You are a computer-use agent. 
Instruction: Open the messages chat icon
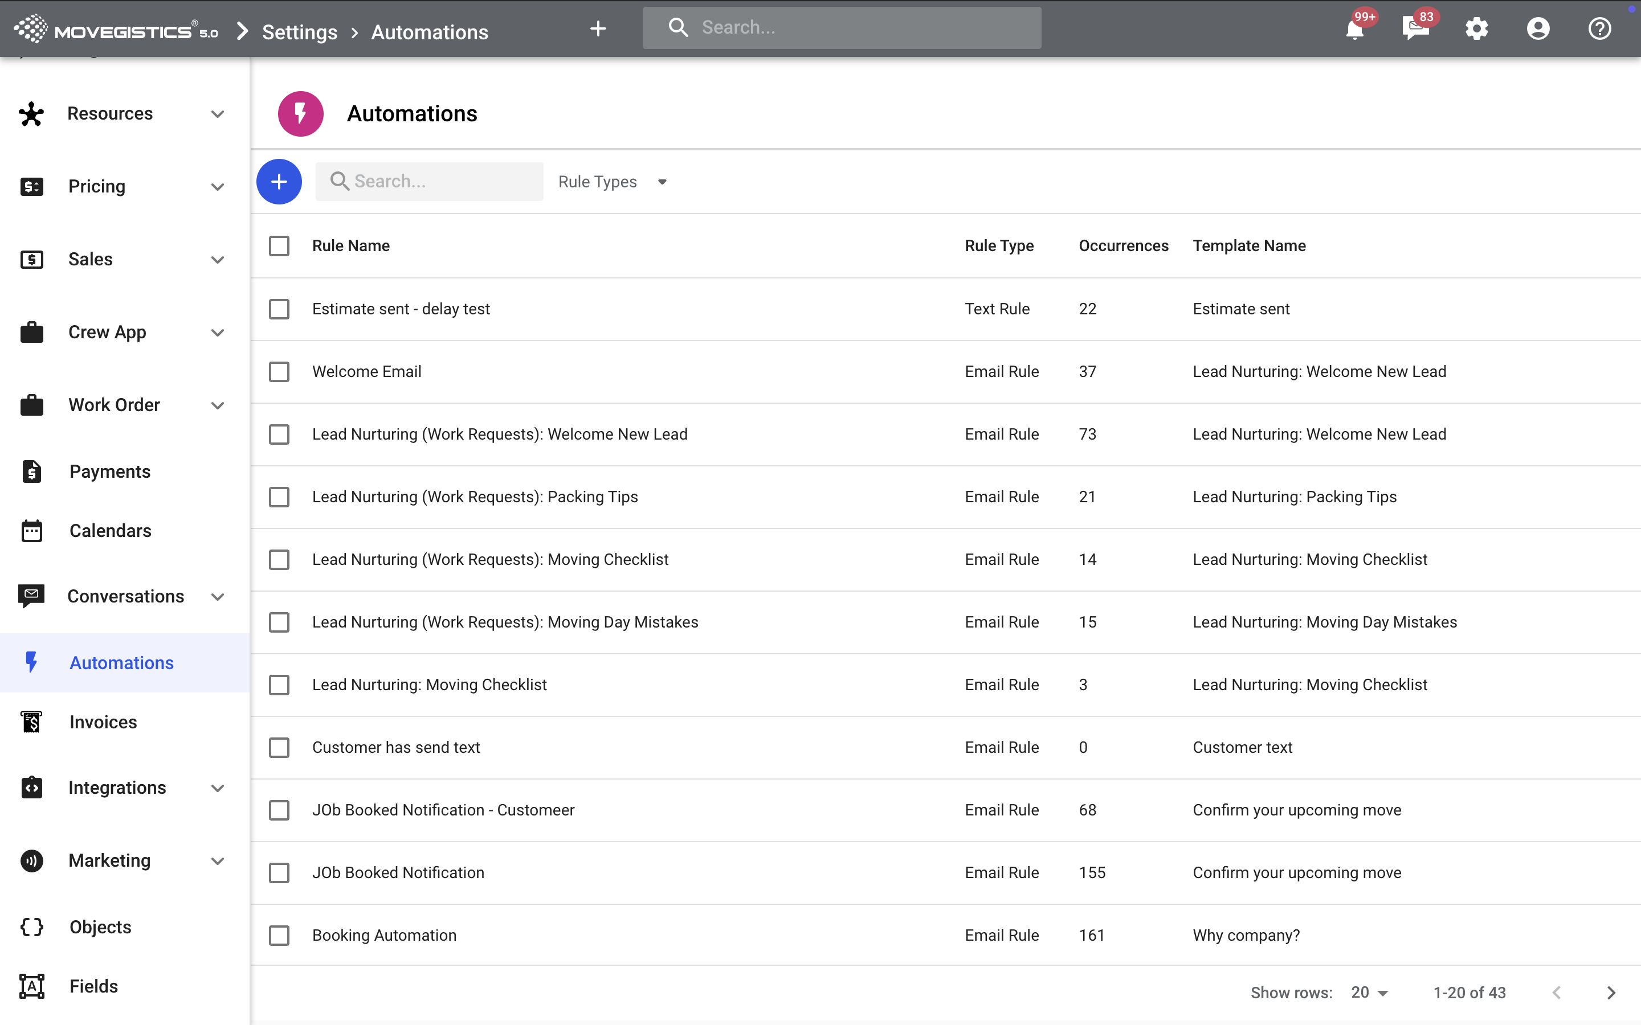[x=1415, y=29]
